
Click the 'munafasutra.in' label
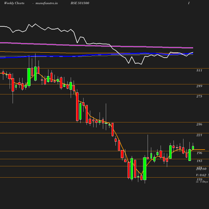(46, 3)
